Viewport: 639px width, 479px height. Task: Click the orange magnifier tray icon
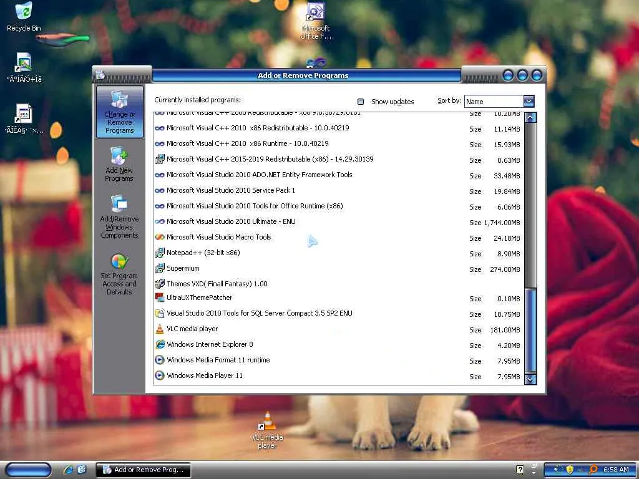(593, 470)
